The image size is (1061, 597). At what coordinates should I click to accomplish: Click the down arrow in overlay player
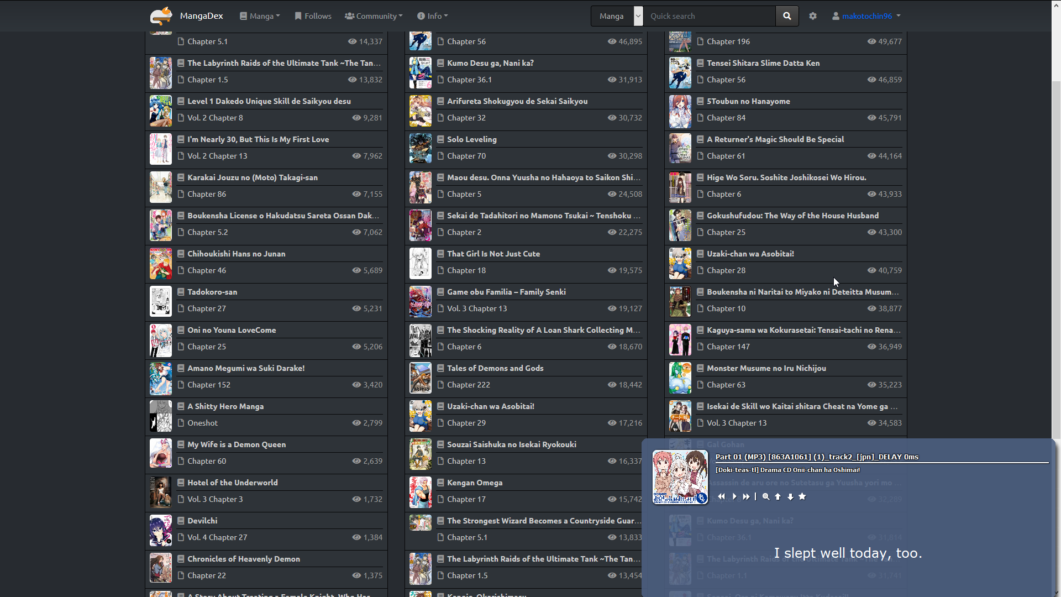tap(790, 496)
